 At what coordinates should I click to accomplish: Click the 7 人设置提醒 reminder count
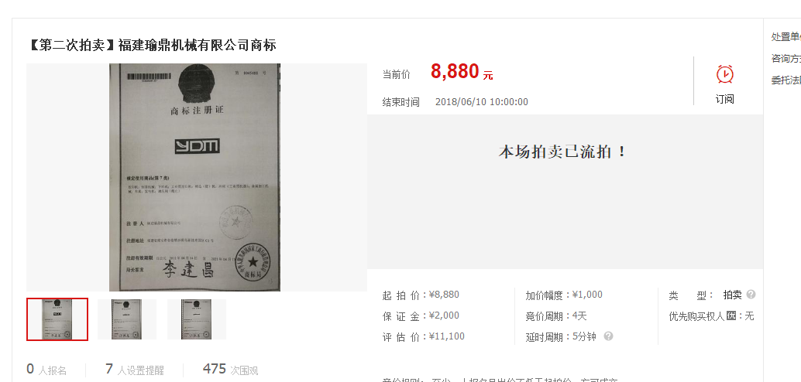point(135,370)
